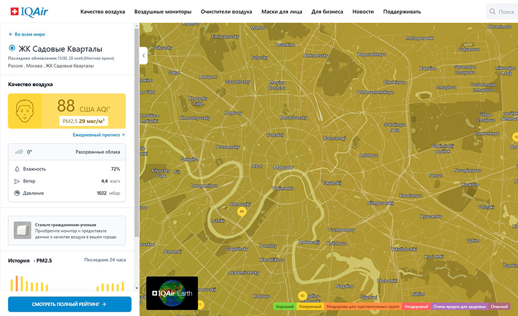
Task: Click the air monitor device image
Action: pyautogui.click(x=22, y=230)
